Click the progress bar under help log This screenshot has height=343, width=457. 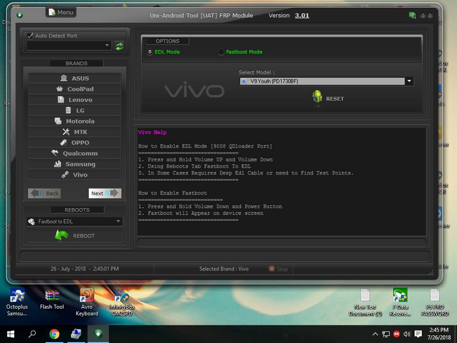click(281, 242)
